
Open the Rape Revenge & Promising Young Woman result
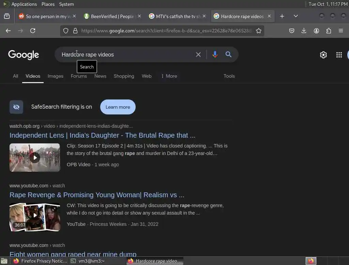coord(97,195)
